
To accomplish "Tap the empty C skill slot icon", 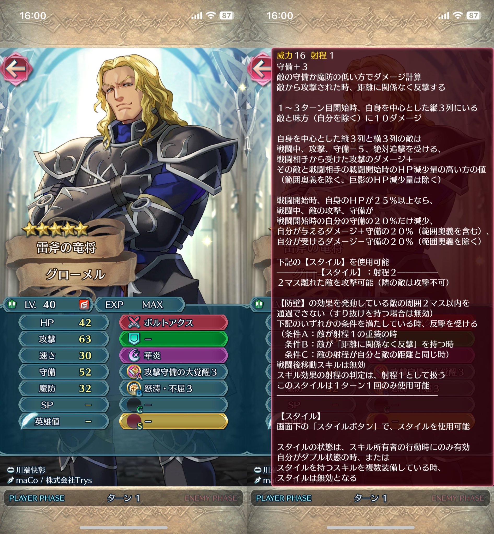I will [134, 405].
